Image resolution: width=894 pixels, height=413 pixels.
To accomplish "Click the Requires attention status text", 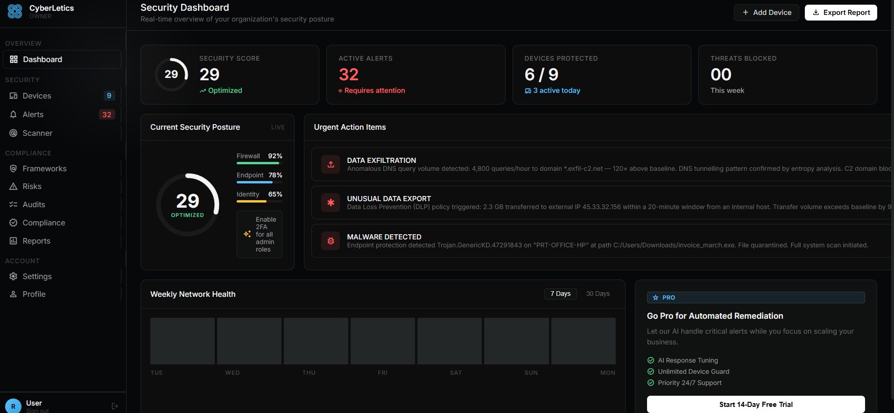I will pos(375,91).
